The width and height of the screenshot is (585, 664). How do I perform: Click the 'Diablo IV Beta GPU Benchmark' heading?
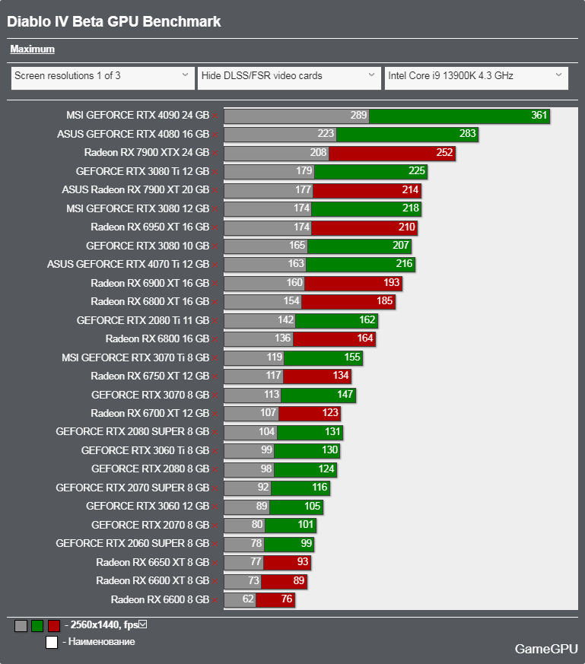pyautogui.click(x=114, y=21)
